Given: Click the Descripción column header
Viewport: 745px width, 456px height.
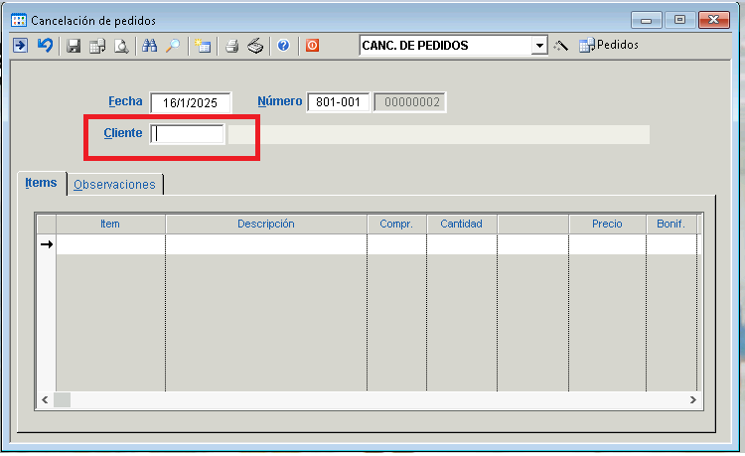Looking at the screenshot, I should pyautogui.click(x=265, y=225).
